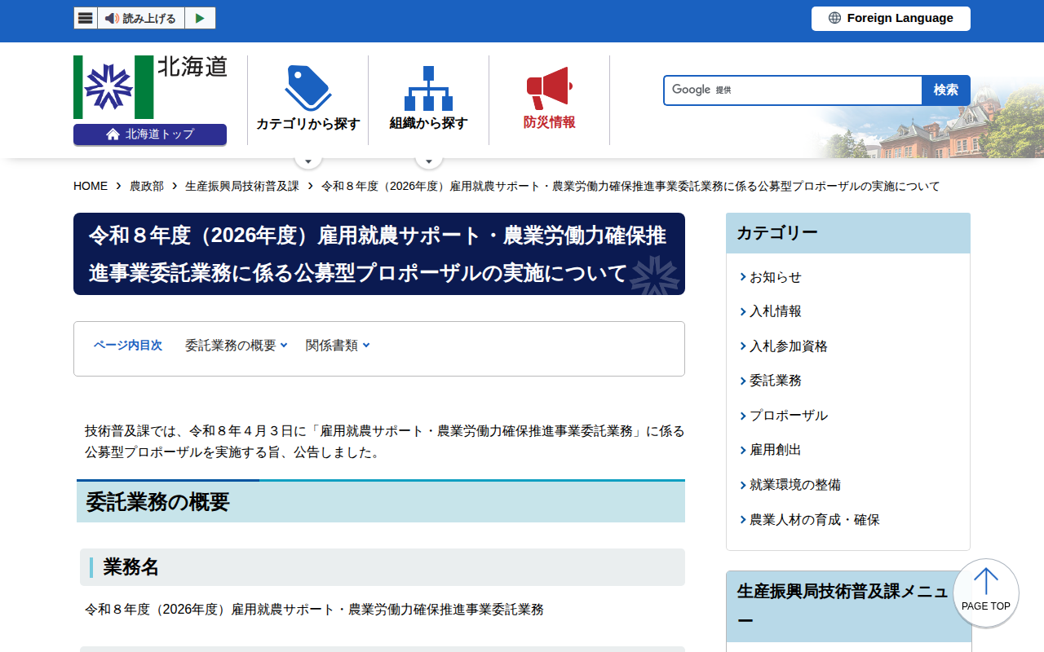
Task: Expand the arrow below カテゴリから探す
Action: click(308, 161)
